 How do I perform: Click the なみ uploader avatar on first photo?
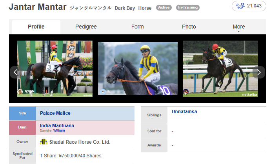coord(20,91)
